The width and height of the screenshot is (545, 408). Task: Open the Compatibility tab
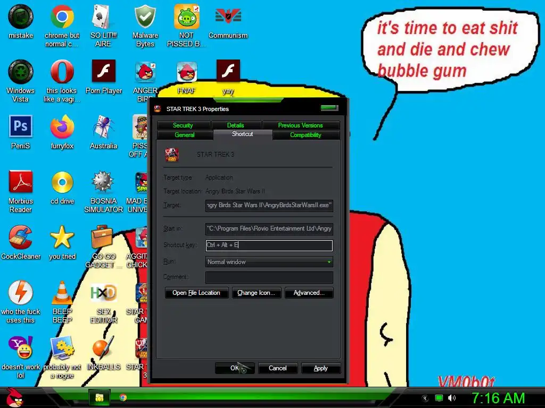pos(306,135)
